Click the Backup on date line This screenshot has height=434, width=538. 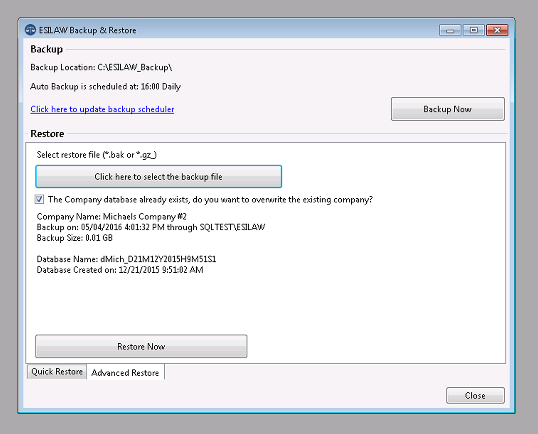click(151, 227)
